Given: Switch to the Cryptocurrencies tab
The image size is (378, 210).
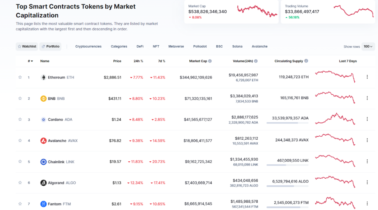Looking at the screenshot, I should (88, 46).
